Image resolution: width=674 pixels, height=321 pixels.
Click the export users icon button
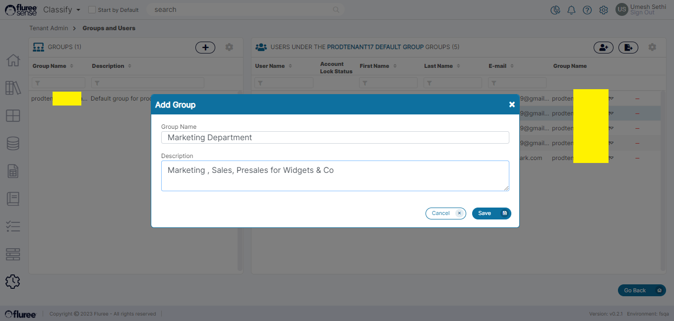pos(628,48)
